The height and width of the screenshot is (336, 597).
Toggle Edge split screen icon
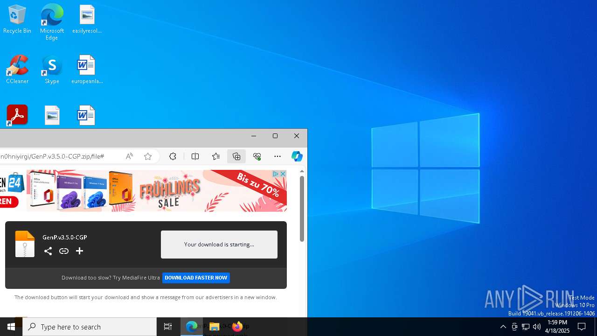coord(195,156)
